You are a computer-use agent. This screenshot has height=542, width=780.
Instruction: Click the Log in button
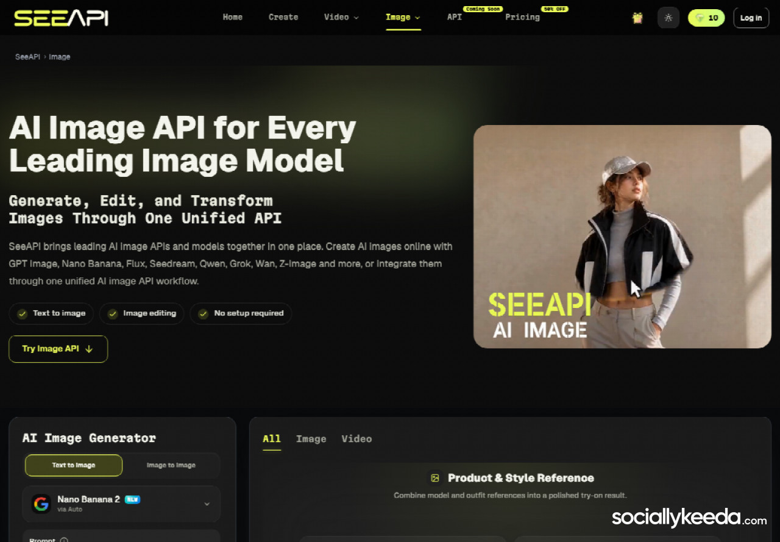[751, 18]
